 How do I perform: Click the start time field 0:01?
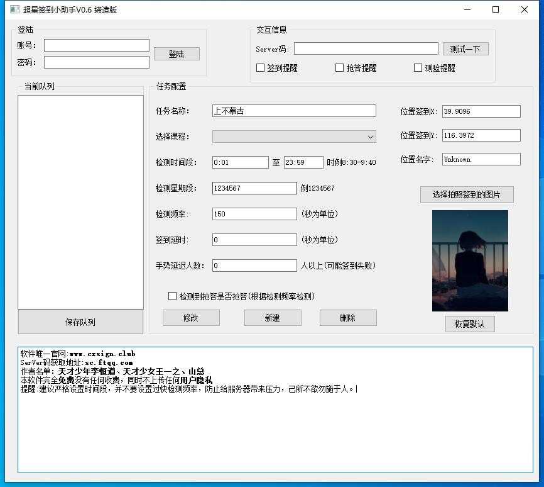[x=240, y=162]
